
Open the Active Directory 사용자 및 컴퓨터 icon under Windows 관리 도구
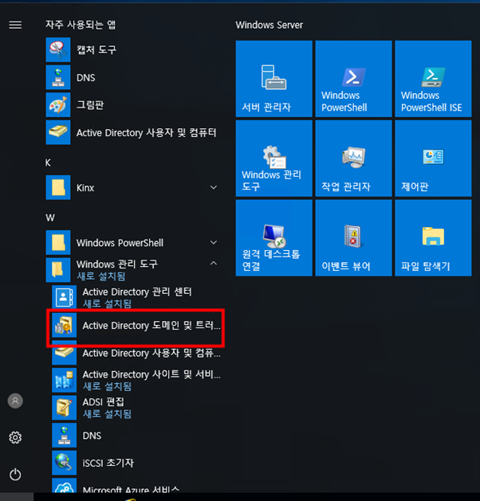point(65,353)
